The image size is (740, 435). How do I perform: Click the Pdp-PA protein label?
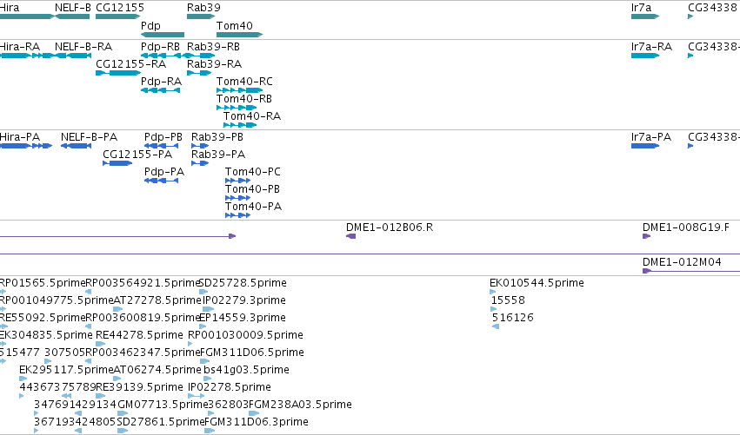164,172
